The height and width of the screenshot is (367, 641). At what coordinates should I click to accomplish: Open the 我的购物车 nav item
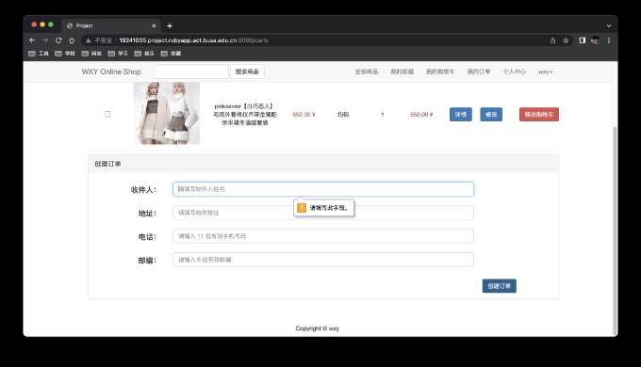coord(440,72)
